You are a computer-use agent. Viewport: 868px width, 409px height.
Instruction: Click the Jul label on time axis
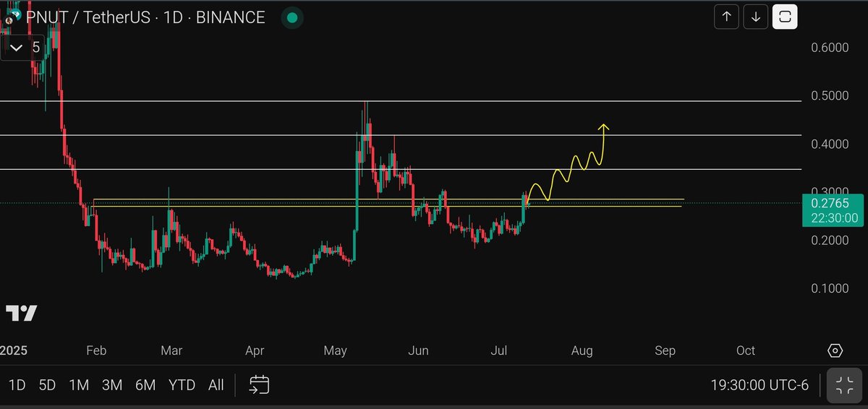click(x=499, y=350)
